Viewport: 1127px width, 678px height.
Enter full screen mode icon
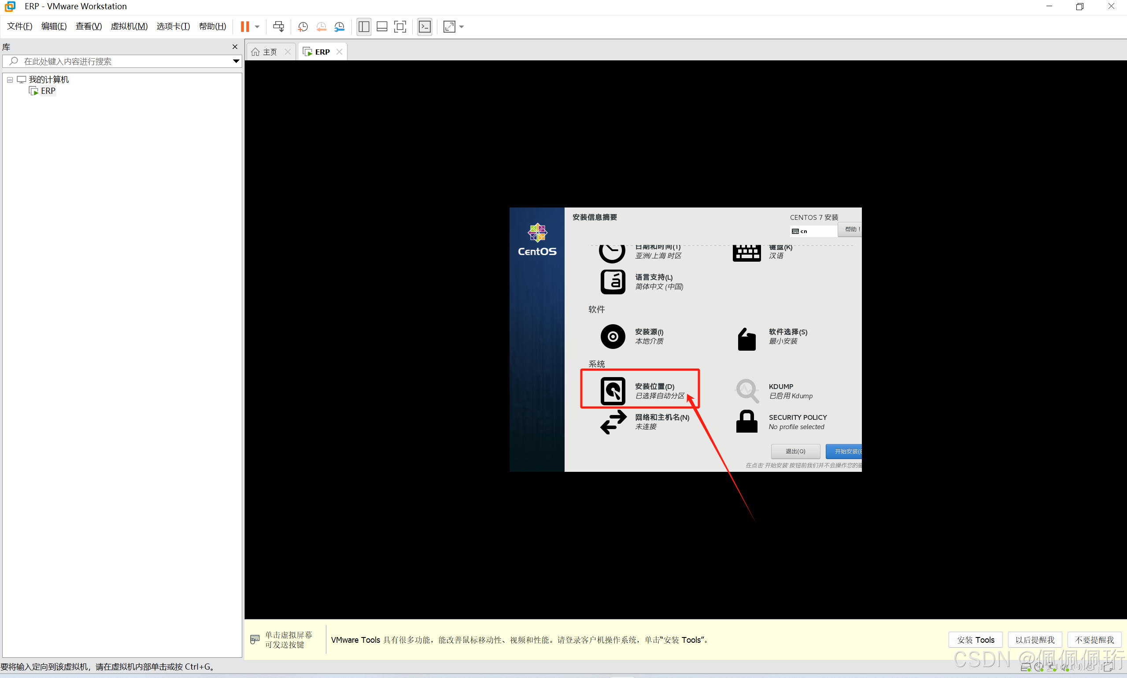tap(400, 26)
